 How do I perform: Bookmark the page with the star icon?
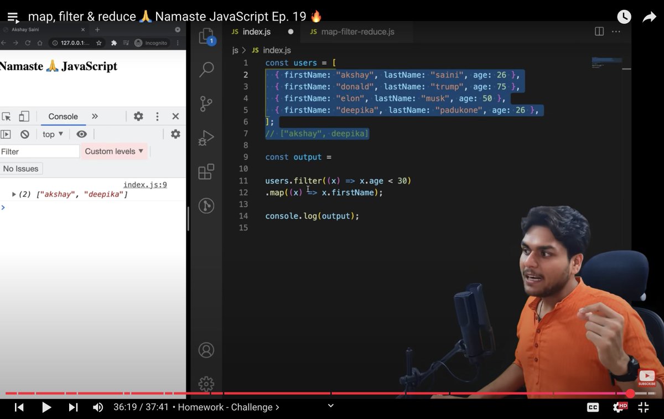click(x=99, y=43)
